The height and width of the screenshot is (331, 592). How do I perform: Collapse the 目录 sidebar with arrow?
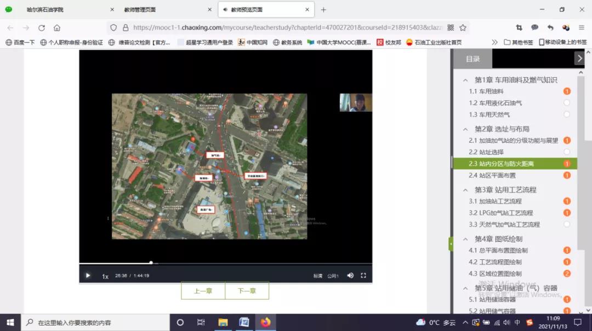click(x=579, y=59)
